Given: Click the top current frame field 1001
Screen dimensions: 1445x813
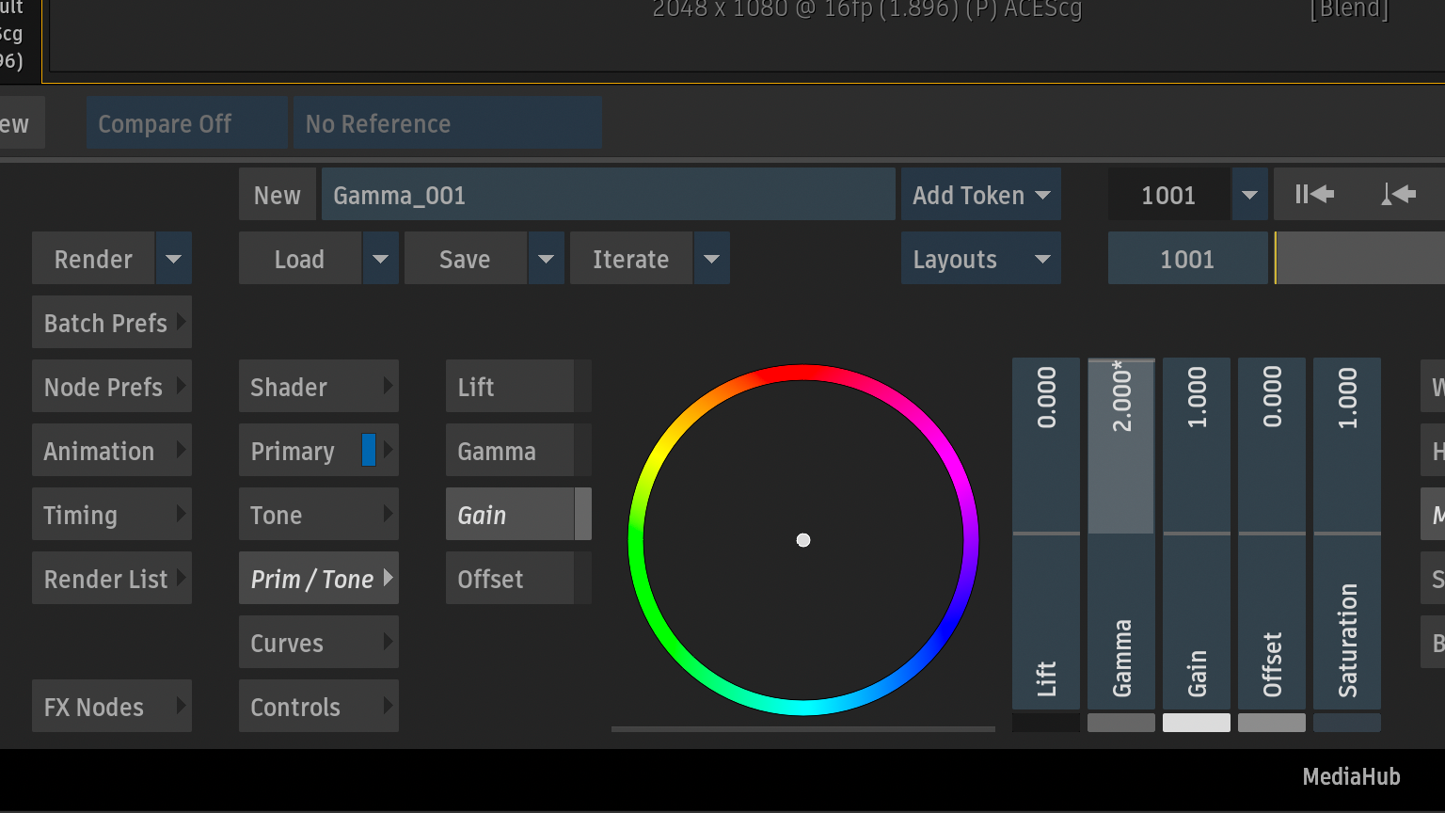Looking at the screenshot, I should [1168, 195].
